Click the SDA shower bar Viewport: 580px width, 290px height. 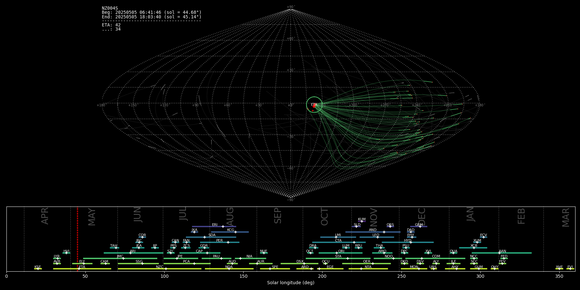click(211, 237)
